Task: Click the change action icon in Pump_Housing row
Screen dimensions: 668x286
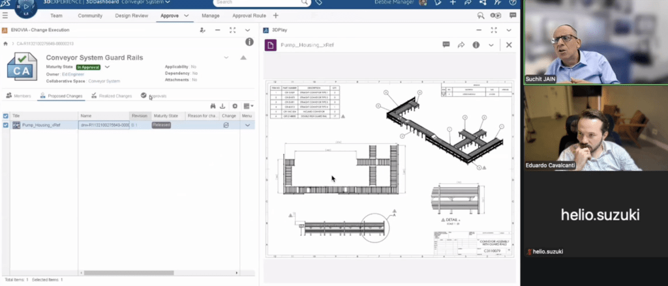Action: (x=226, y=124)
